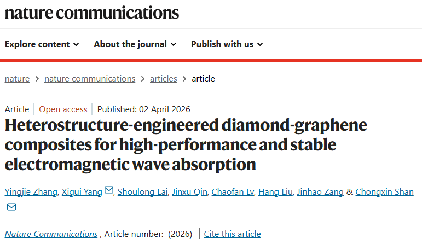Select author Hang Liu's name

tap(275, 191)
